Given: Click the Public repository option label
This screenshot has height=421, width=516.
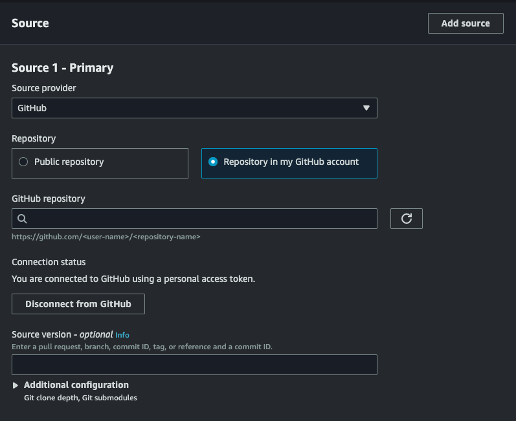Looking at the screenshot, I should coord(69,162).
